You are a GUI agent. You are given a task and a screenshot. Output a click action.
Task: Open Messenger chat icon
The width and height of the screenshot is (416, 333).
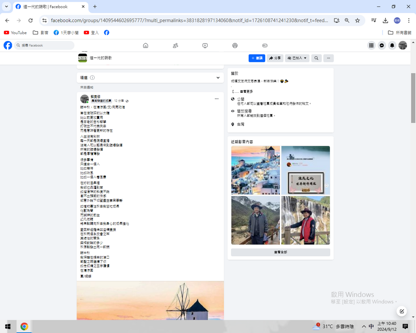pyautogui.click(x=382, y=46)
